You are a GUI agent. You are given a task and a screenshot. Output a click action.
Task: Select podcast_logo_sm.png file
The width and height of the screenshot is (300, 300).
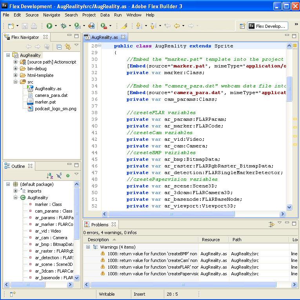55,109
